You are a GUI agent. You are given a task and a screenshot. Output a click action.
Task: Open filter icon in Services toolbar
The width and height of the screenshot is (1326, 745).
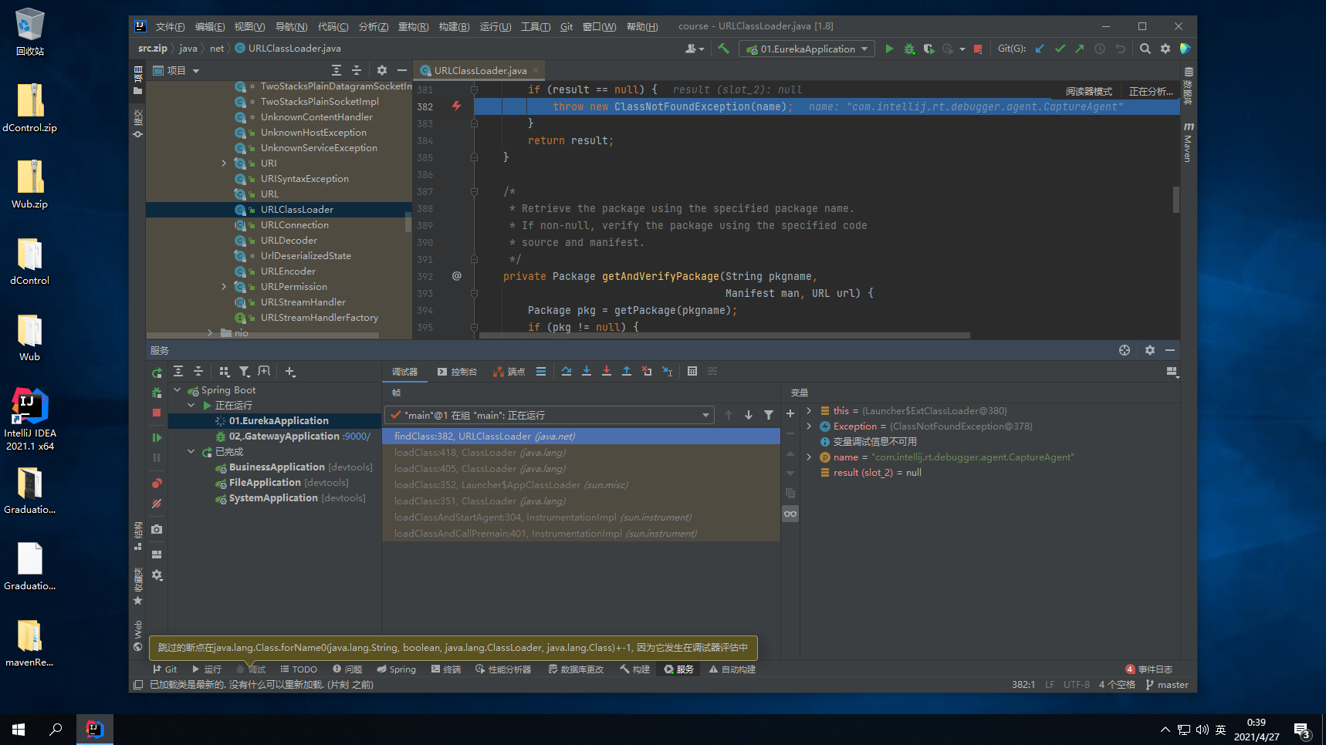pos(244,371)
